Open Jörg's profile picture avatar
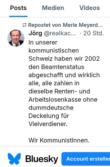This screenshot has height=167, width=110. coord(16,38)
